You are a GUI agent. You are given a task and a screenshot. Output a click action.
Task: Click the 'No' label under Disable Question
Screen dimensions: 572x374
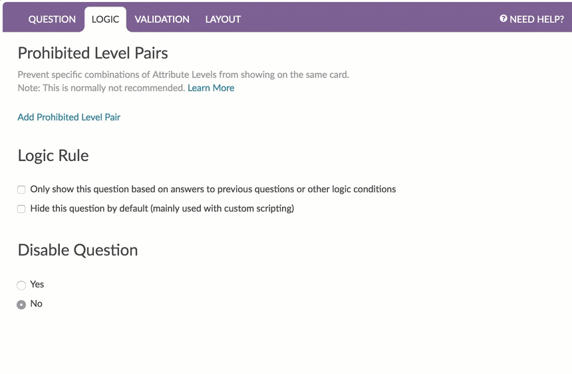pyautogui.click(x=37, y=303)
